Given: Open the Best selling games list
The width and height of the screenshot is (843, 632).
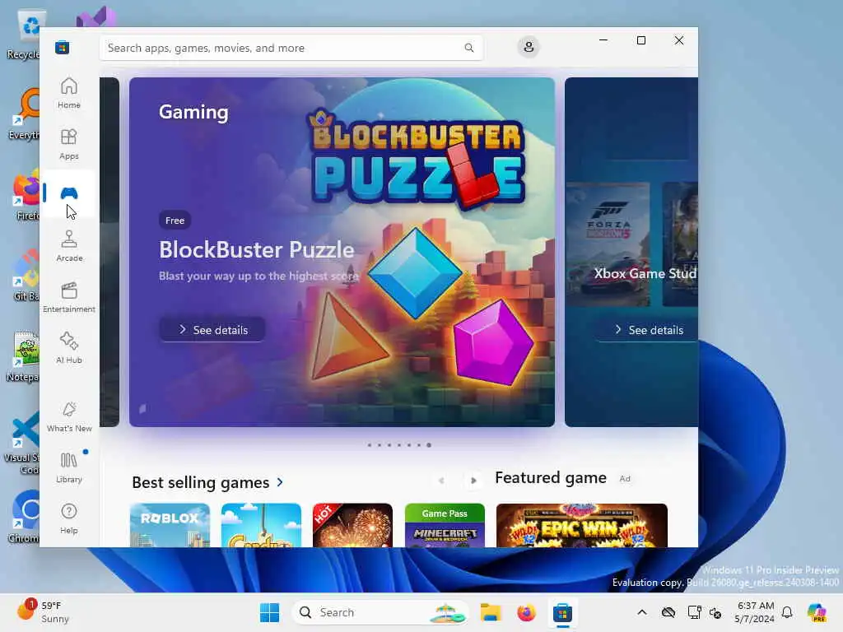Looking at the screenshot, I should tap(201, 482).
